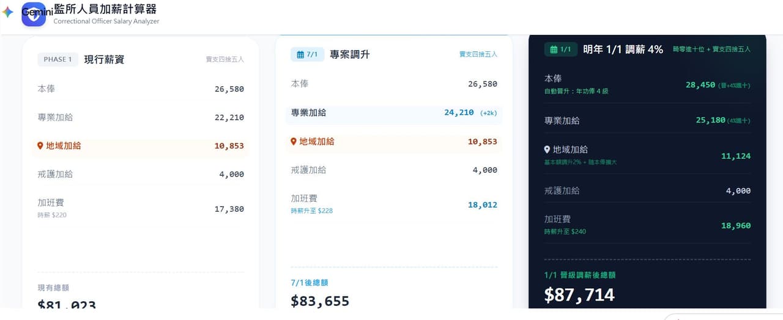Click the orange location pin in current salary card

click(x=40, y=146)
